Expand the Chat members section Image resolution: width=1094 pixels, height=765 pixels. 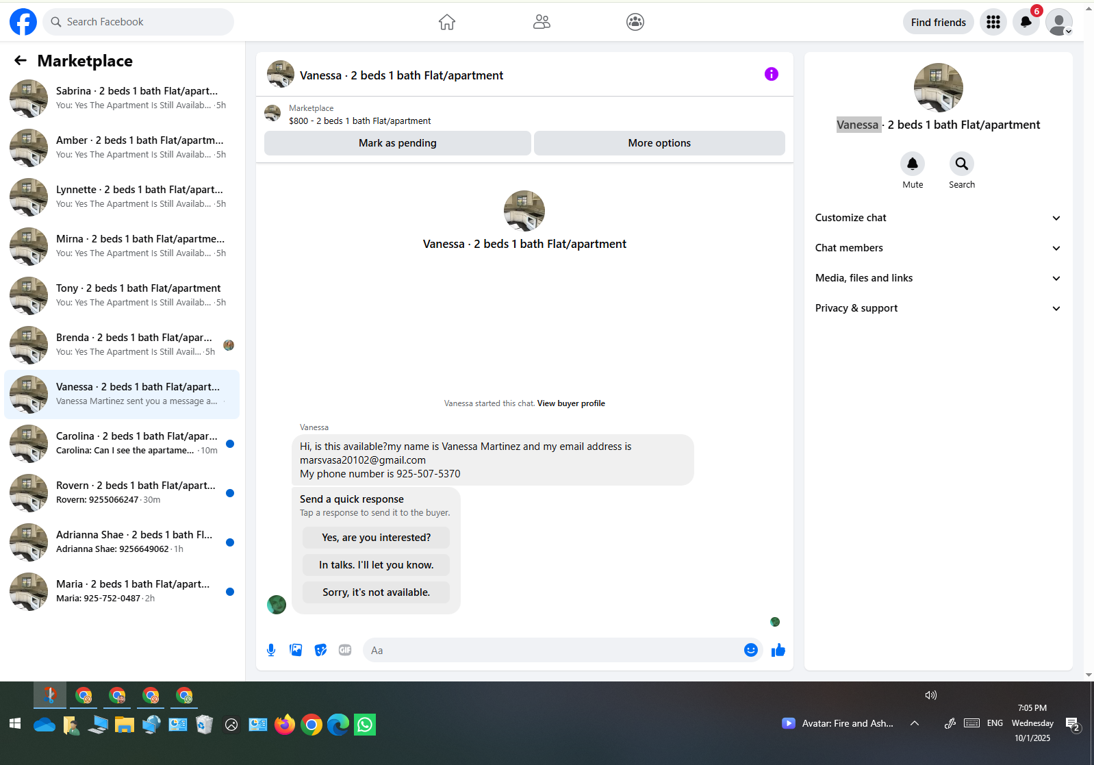[939, 248]
